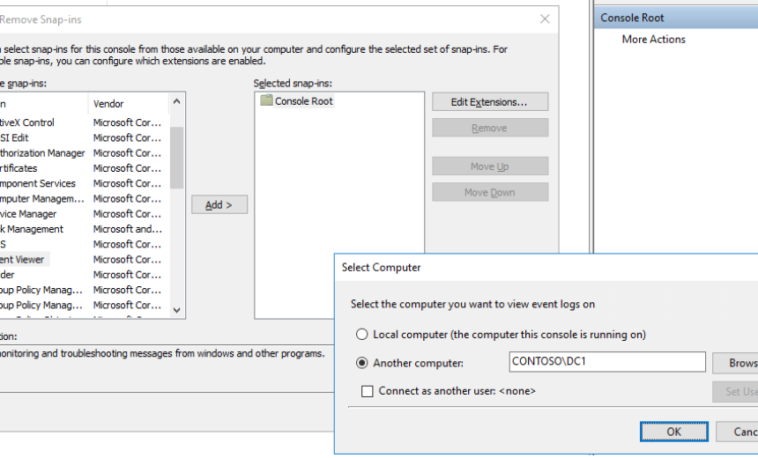Click the Remove button
Viewport: 758px width, 458px height.
coord(490,128)
